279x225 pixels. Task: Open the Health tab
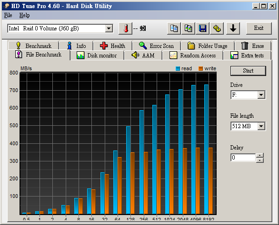[x=113, y=46]
